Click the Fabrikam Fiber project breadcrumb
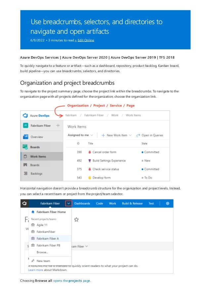 pyautogui.click(x=94, y=115)
